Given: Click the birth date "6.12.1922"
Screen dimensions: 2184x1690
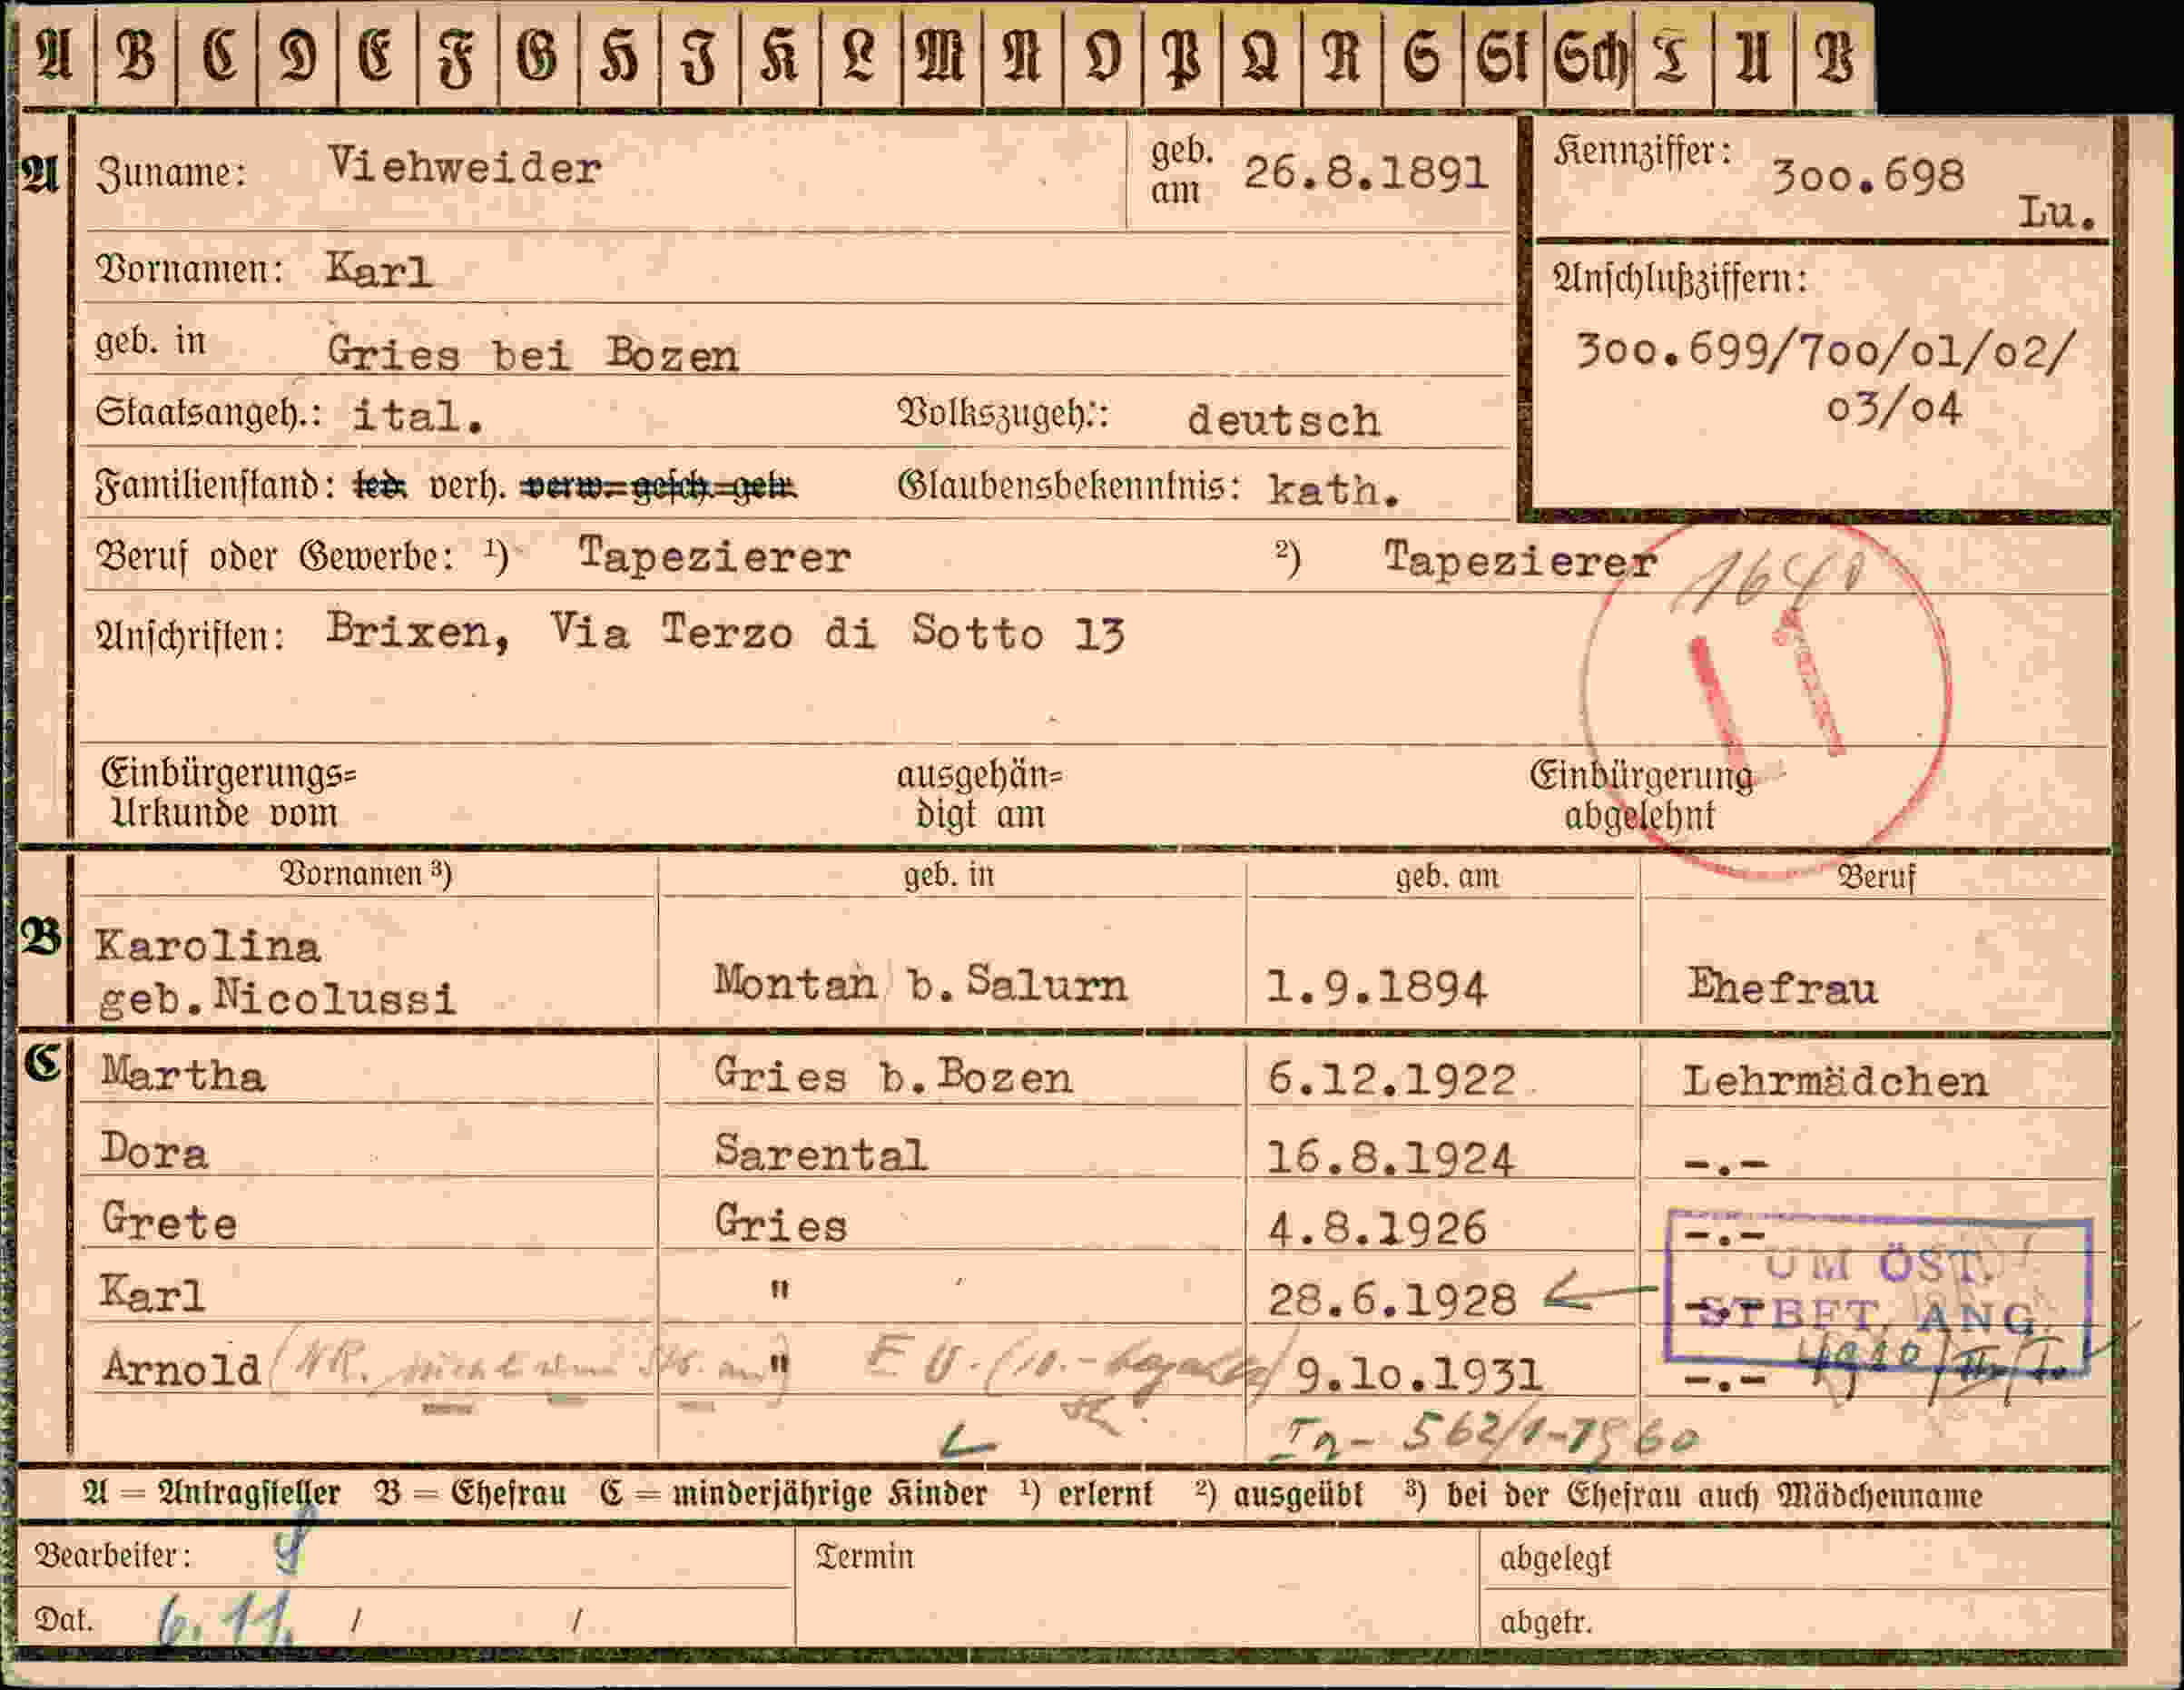Looking at the screenshot, I should coord(1392,1080).
